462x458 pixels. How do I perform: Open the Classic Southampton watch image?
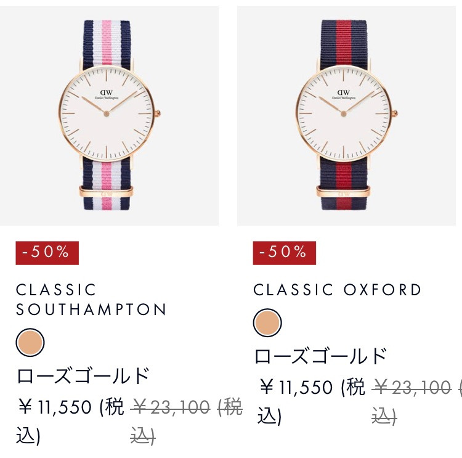109,116
